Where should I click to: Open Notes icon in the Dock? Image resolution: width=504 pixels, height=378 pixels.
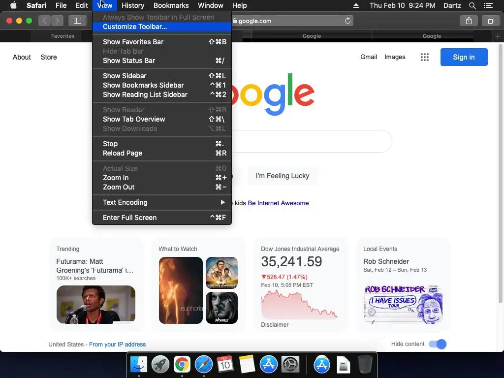click(247, 365)
